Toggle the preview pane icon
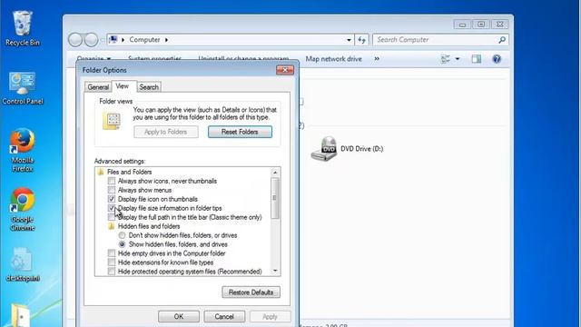 (476, 59)
